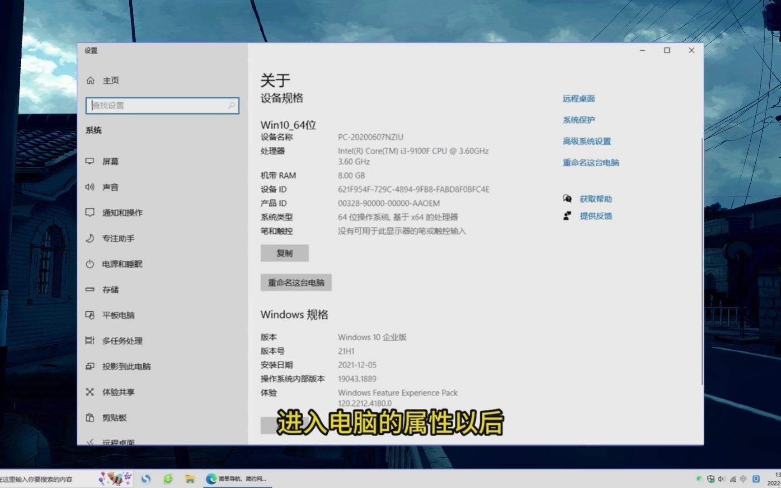Click the 查找设置 search field
Viewport: 781px width, 488px height.
click(162, 105)
